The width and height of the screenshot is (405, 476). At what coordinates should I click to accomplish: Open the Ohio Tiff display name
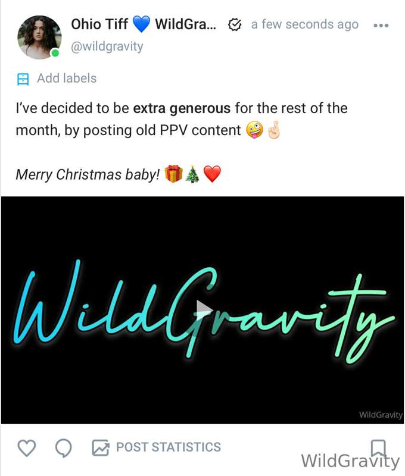coord(99,24)
